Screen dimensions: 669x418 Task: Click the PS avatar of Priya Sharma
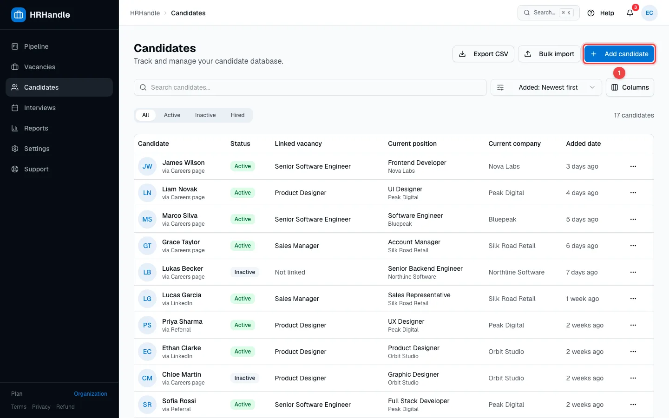pos(147,325)
